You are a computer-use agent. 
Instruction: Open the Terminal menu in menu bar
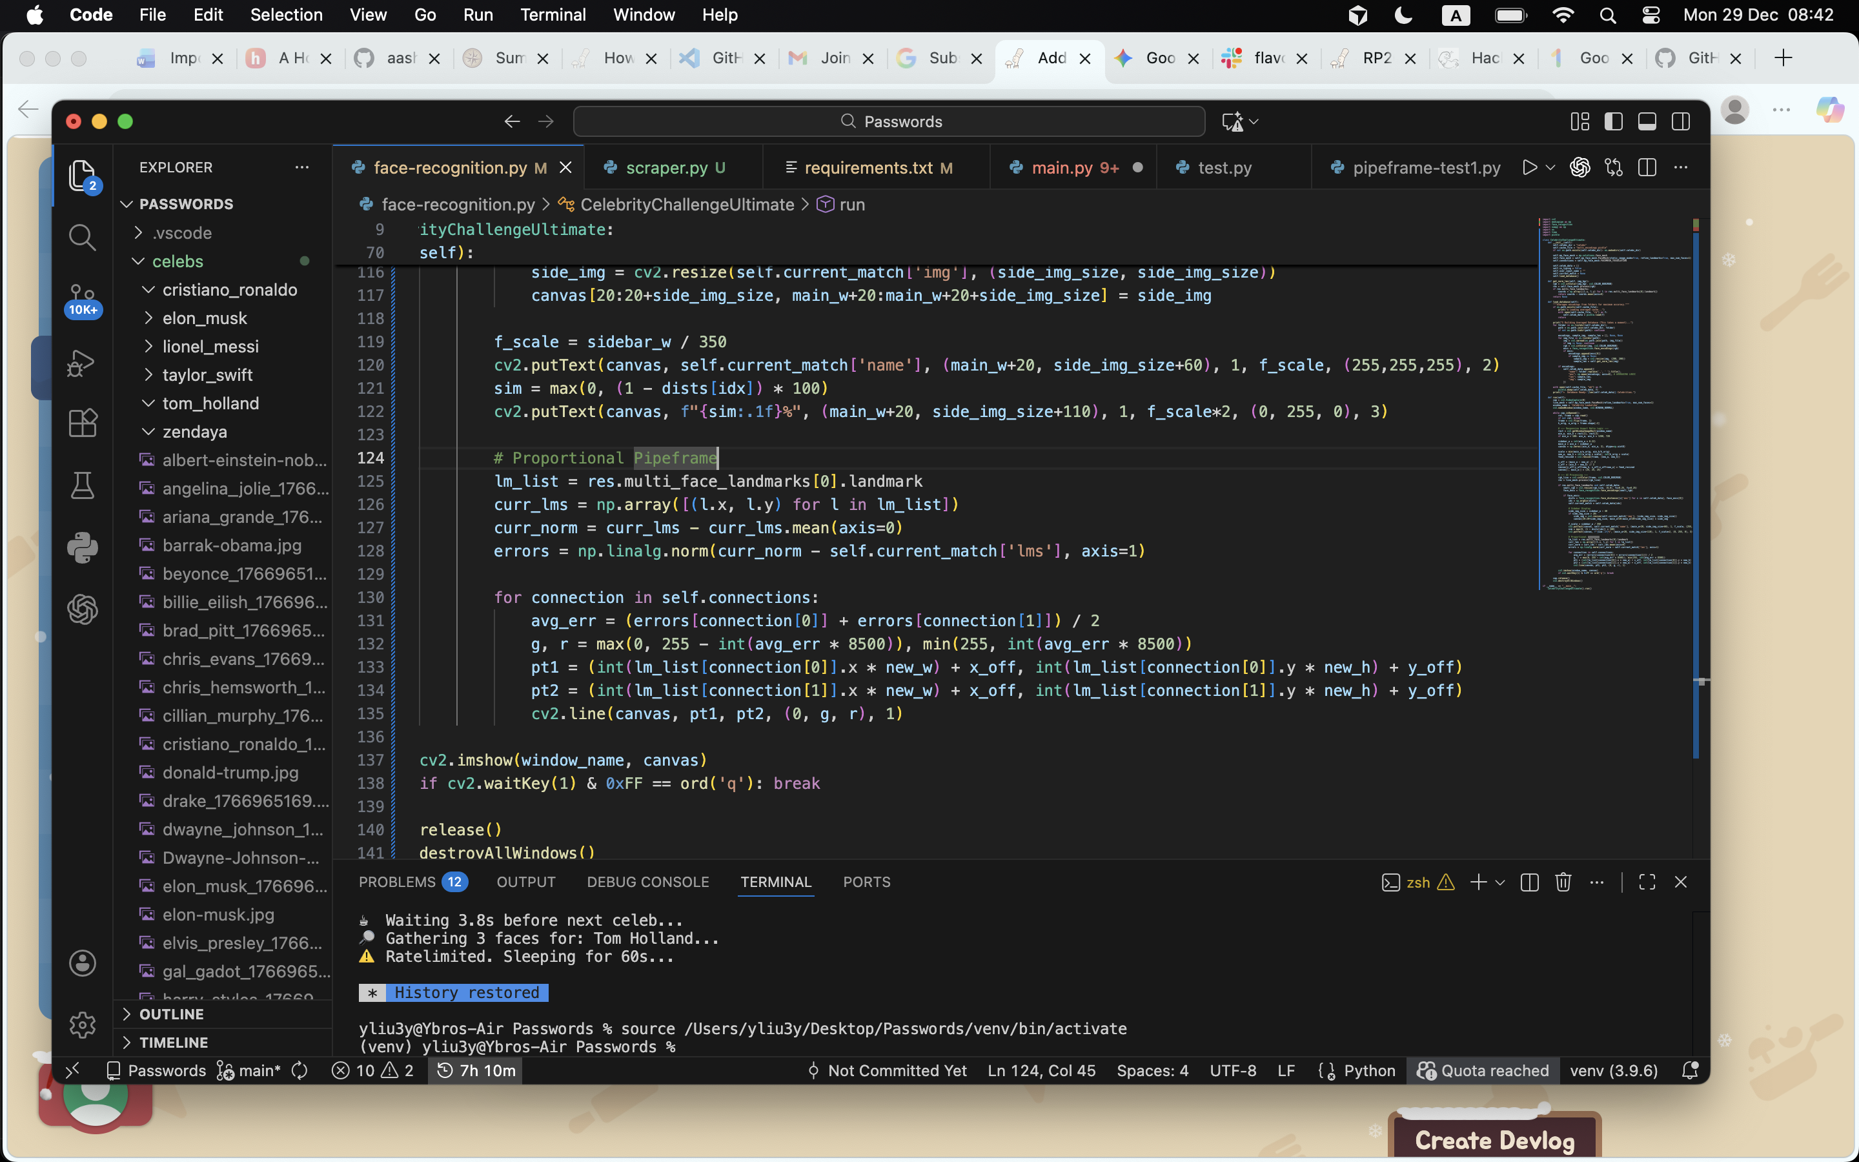pos(553,15)
